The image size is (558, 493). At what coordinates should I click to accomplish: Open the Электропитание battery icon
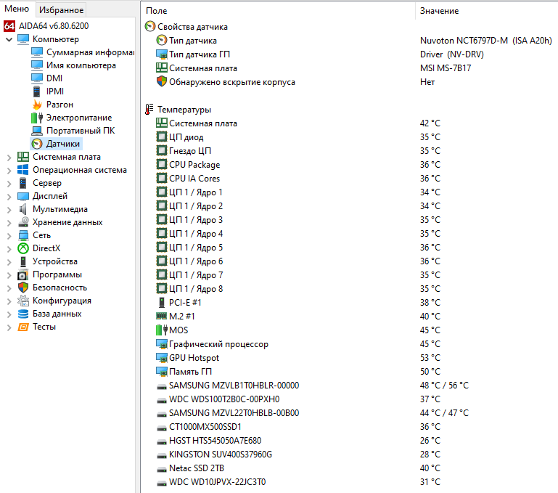click(37, 118)
